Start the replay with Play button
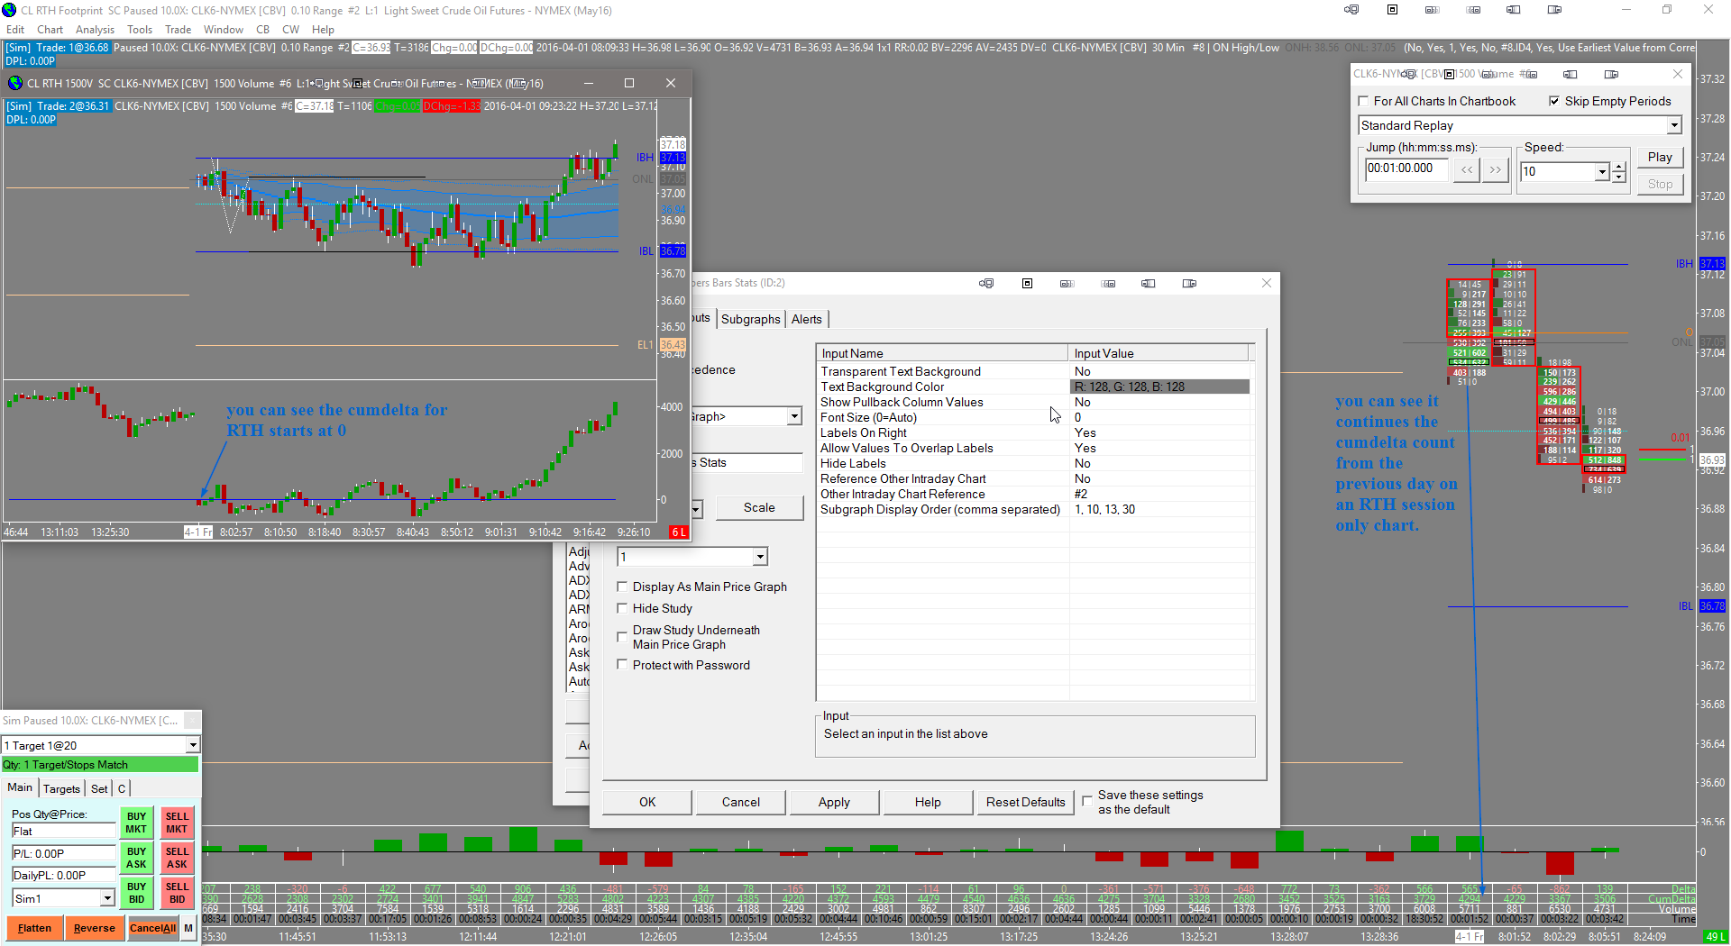This screenshot has height=946, width=1731. [1660, 157]
